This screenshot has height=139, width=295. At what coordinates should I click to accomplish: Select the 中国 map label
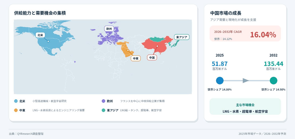coord(152,58)
